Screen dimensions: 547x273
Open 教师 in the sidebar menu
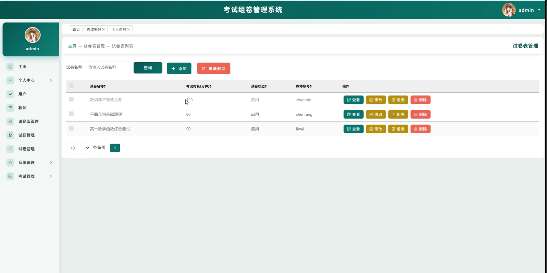pos(22,108)
